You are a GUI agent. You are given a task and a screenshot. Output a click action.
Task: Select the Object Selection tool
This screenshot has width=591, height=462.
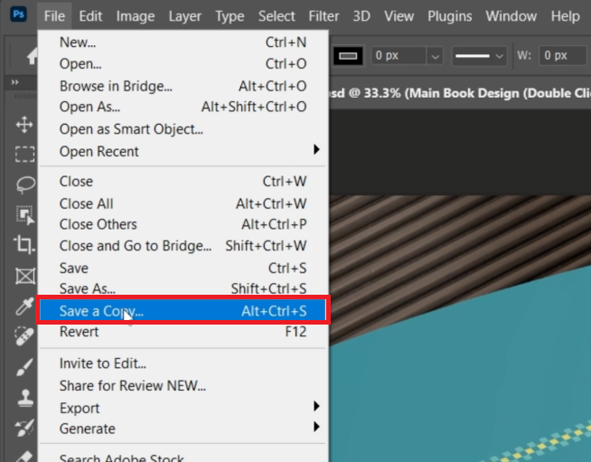click(x=24, y=214)
